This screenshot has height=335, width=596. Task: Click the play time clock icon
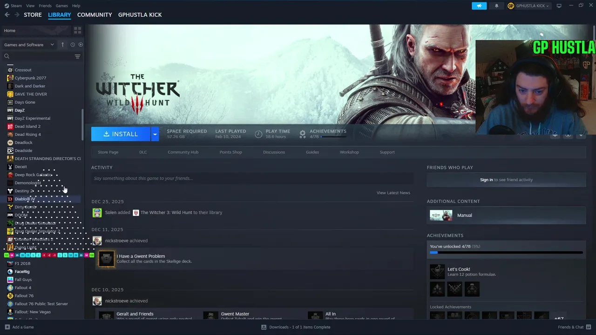[x=258, y=134]
